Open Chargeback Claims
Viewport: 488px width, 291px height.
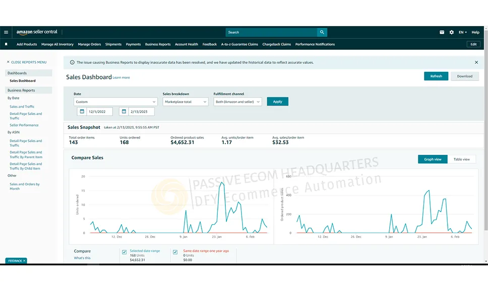pyautogui.click(x=277, y=44)
